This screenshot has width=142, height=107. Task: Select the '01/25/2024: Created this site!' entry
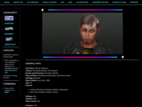click(11, 77)
